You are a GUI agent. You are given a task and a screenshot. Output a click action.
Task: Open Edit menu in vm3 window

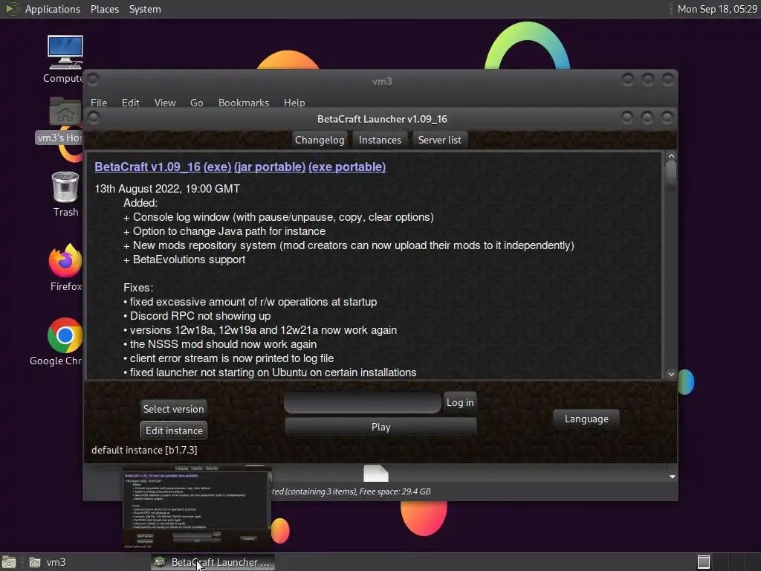tap(131, 103)
